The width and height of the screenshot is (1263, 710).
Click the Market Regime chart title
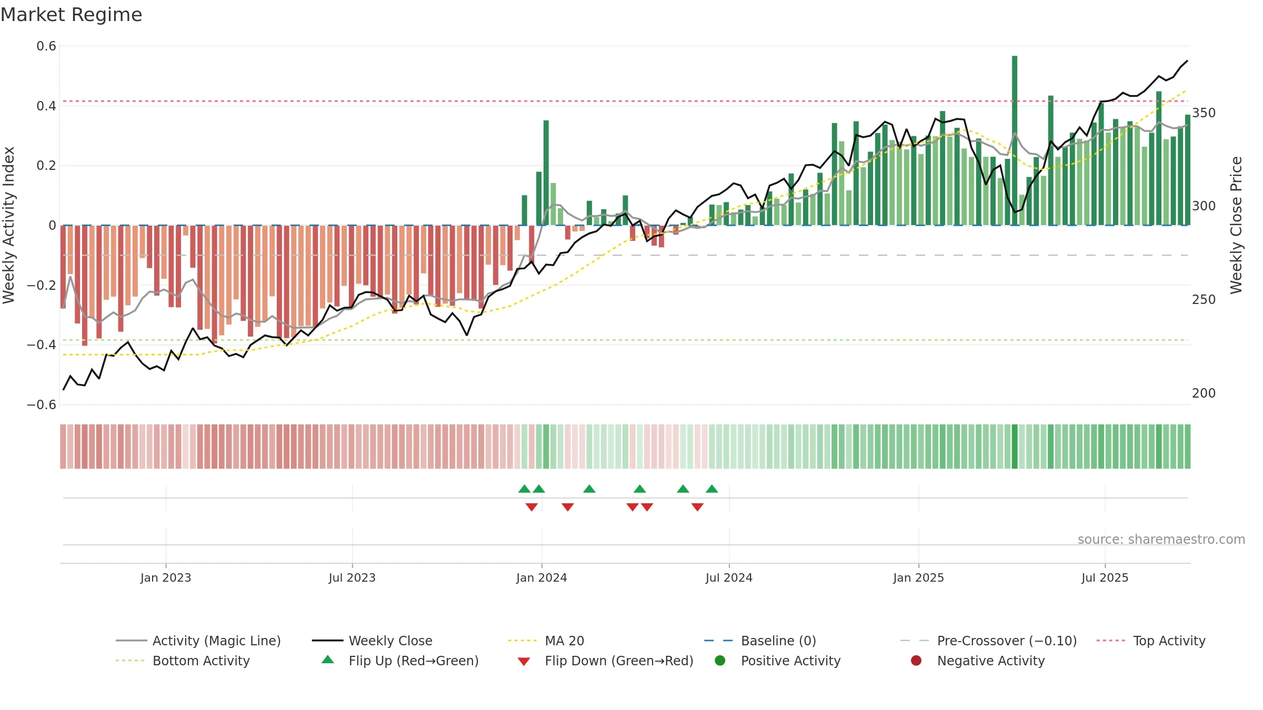click(x=71, y=15)
